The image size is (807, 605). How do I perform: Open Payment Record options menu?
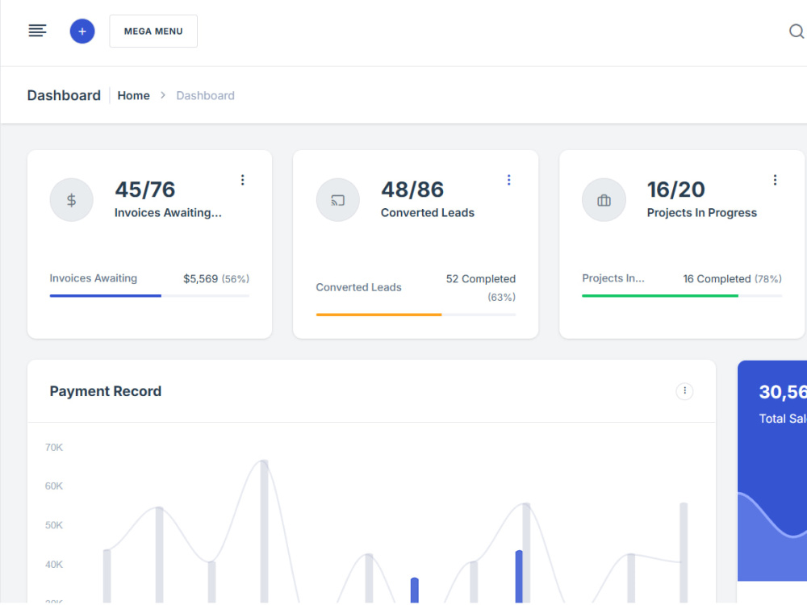pyautogui.click(x=684, y=391)
